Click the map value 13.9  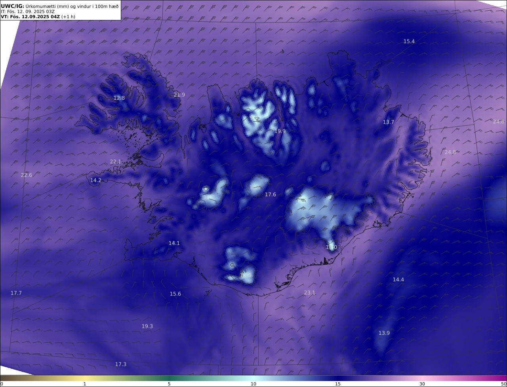coord(384,333)
